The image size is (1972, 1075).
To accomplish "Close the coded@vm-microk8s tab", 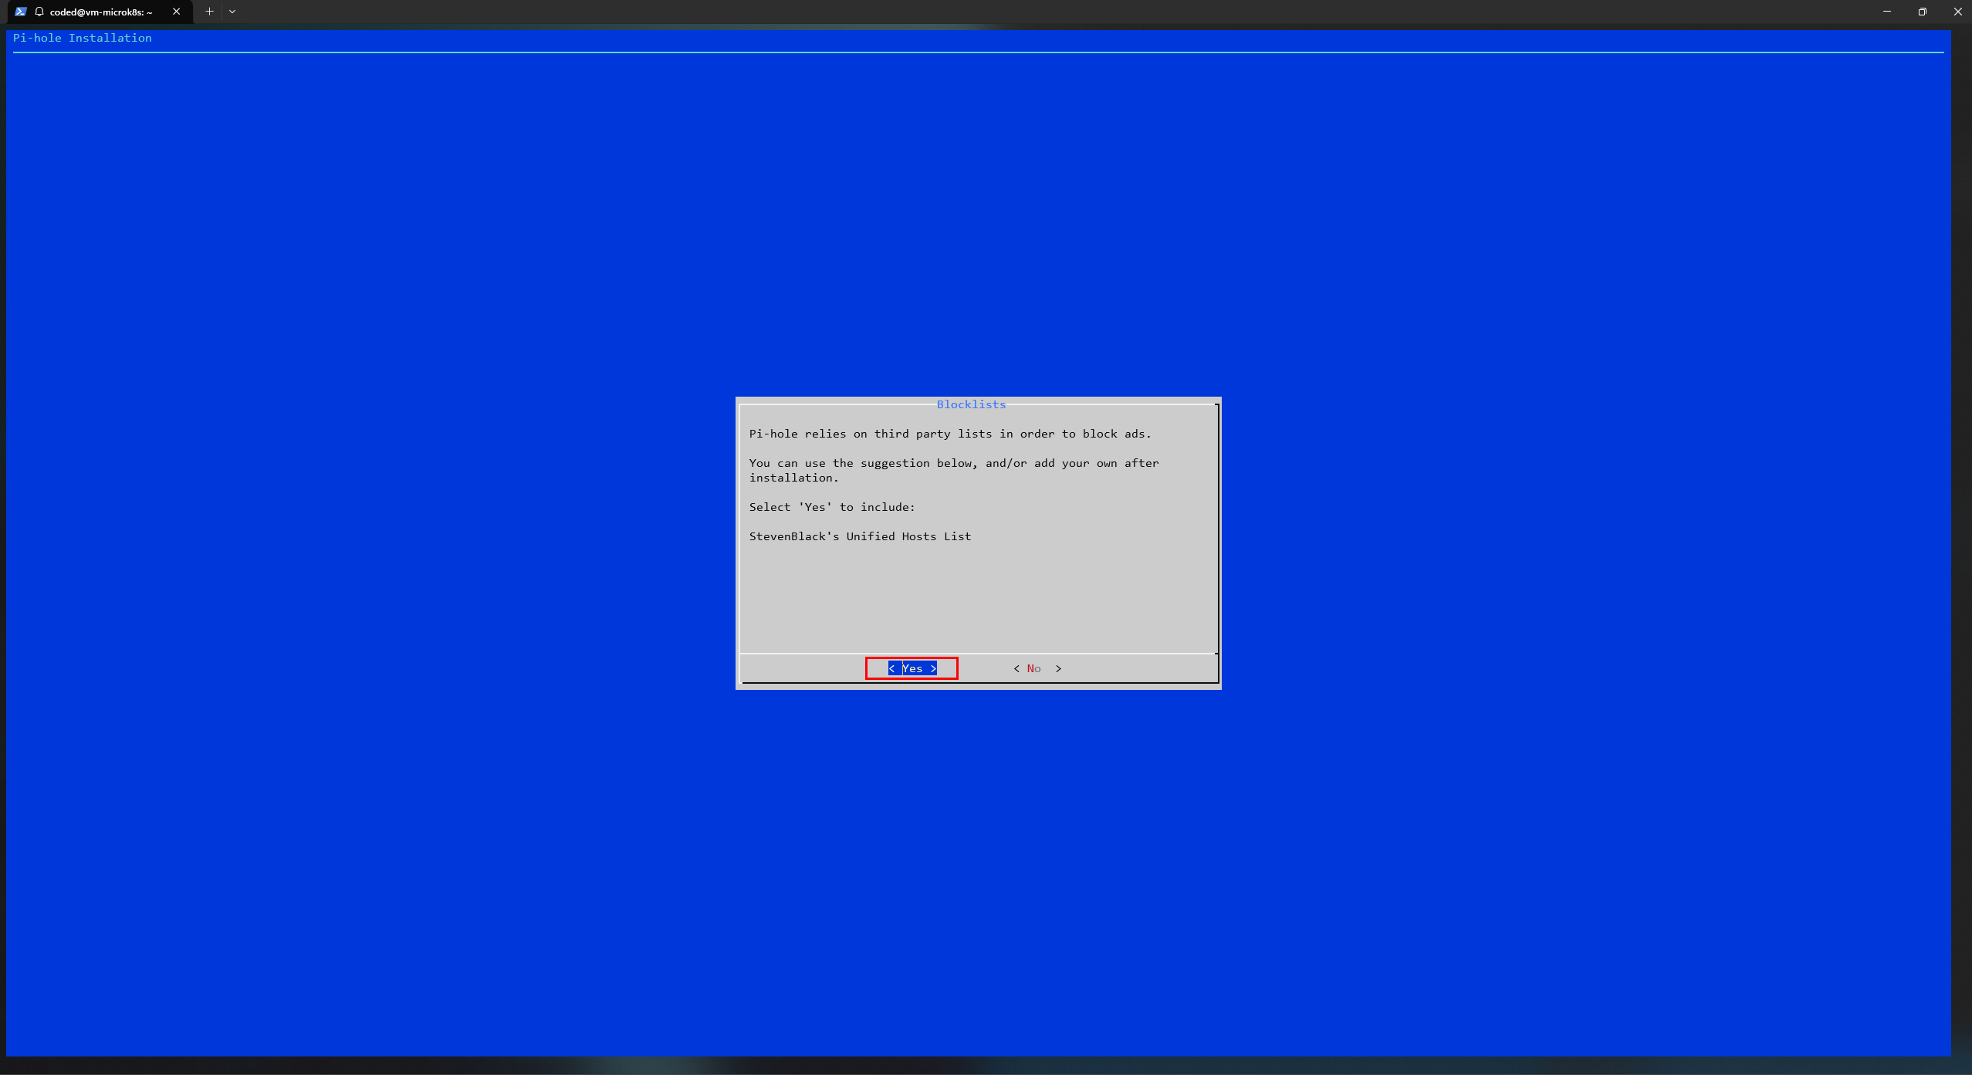I will (x=177, y=12).
